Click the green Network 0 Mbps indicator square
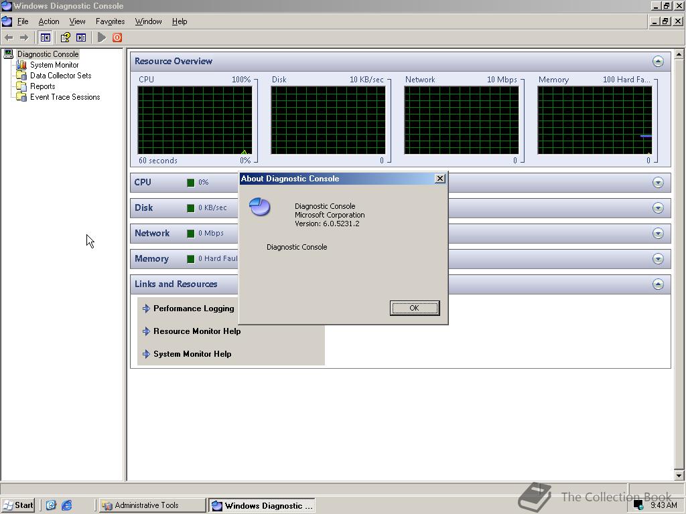 tap(190, 234)
